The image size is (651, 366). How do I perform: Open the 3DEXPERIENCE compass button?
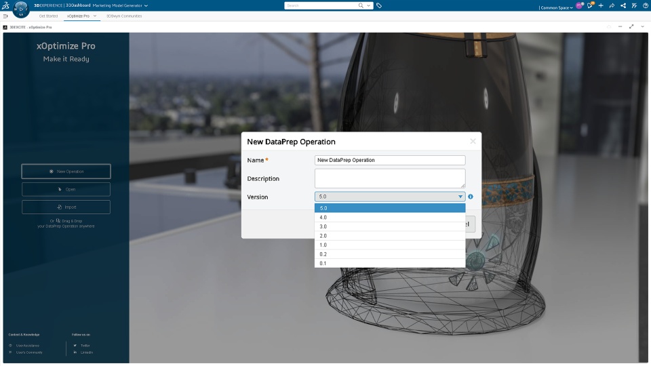pyautogui.click(x=21, y=9)
